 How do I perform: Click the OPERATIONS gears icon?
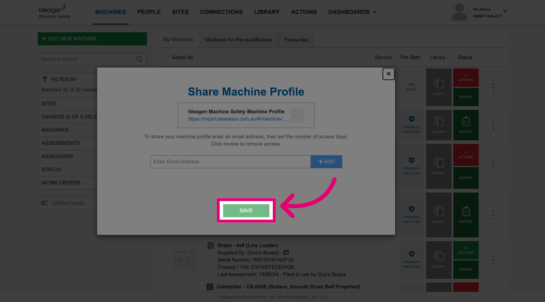tap(44, 203)
